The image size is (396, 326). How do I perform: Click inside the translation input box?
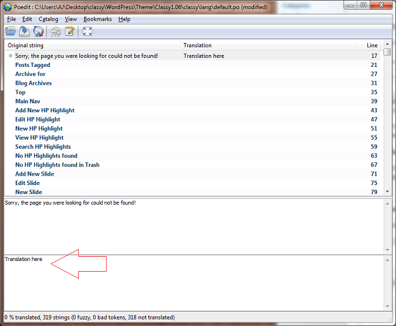194,283
